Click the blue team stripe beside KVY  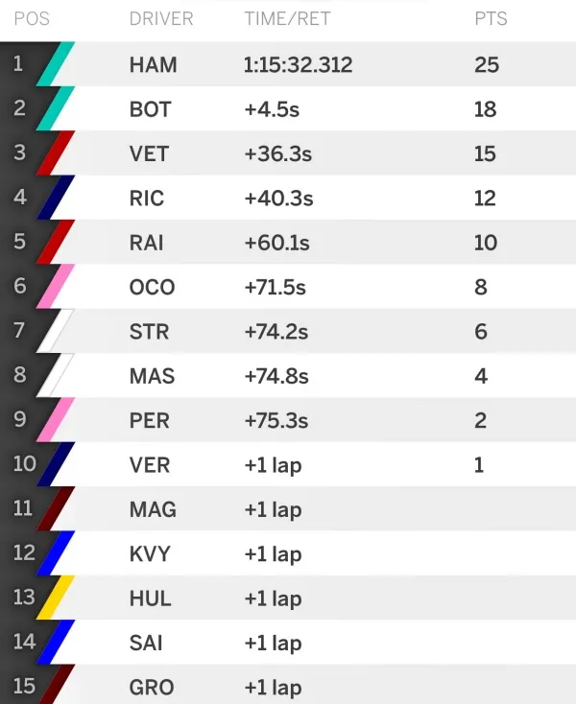tap(56, 552)
